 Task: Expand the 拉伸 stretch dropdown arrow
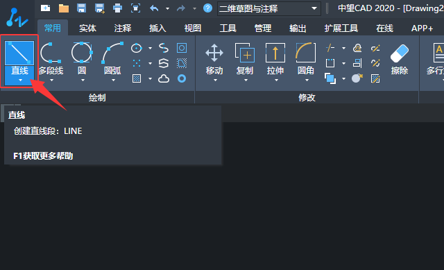(276, 81)
